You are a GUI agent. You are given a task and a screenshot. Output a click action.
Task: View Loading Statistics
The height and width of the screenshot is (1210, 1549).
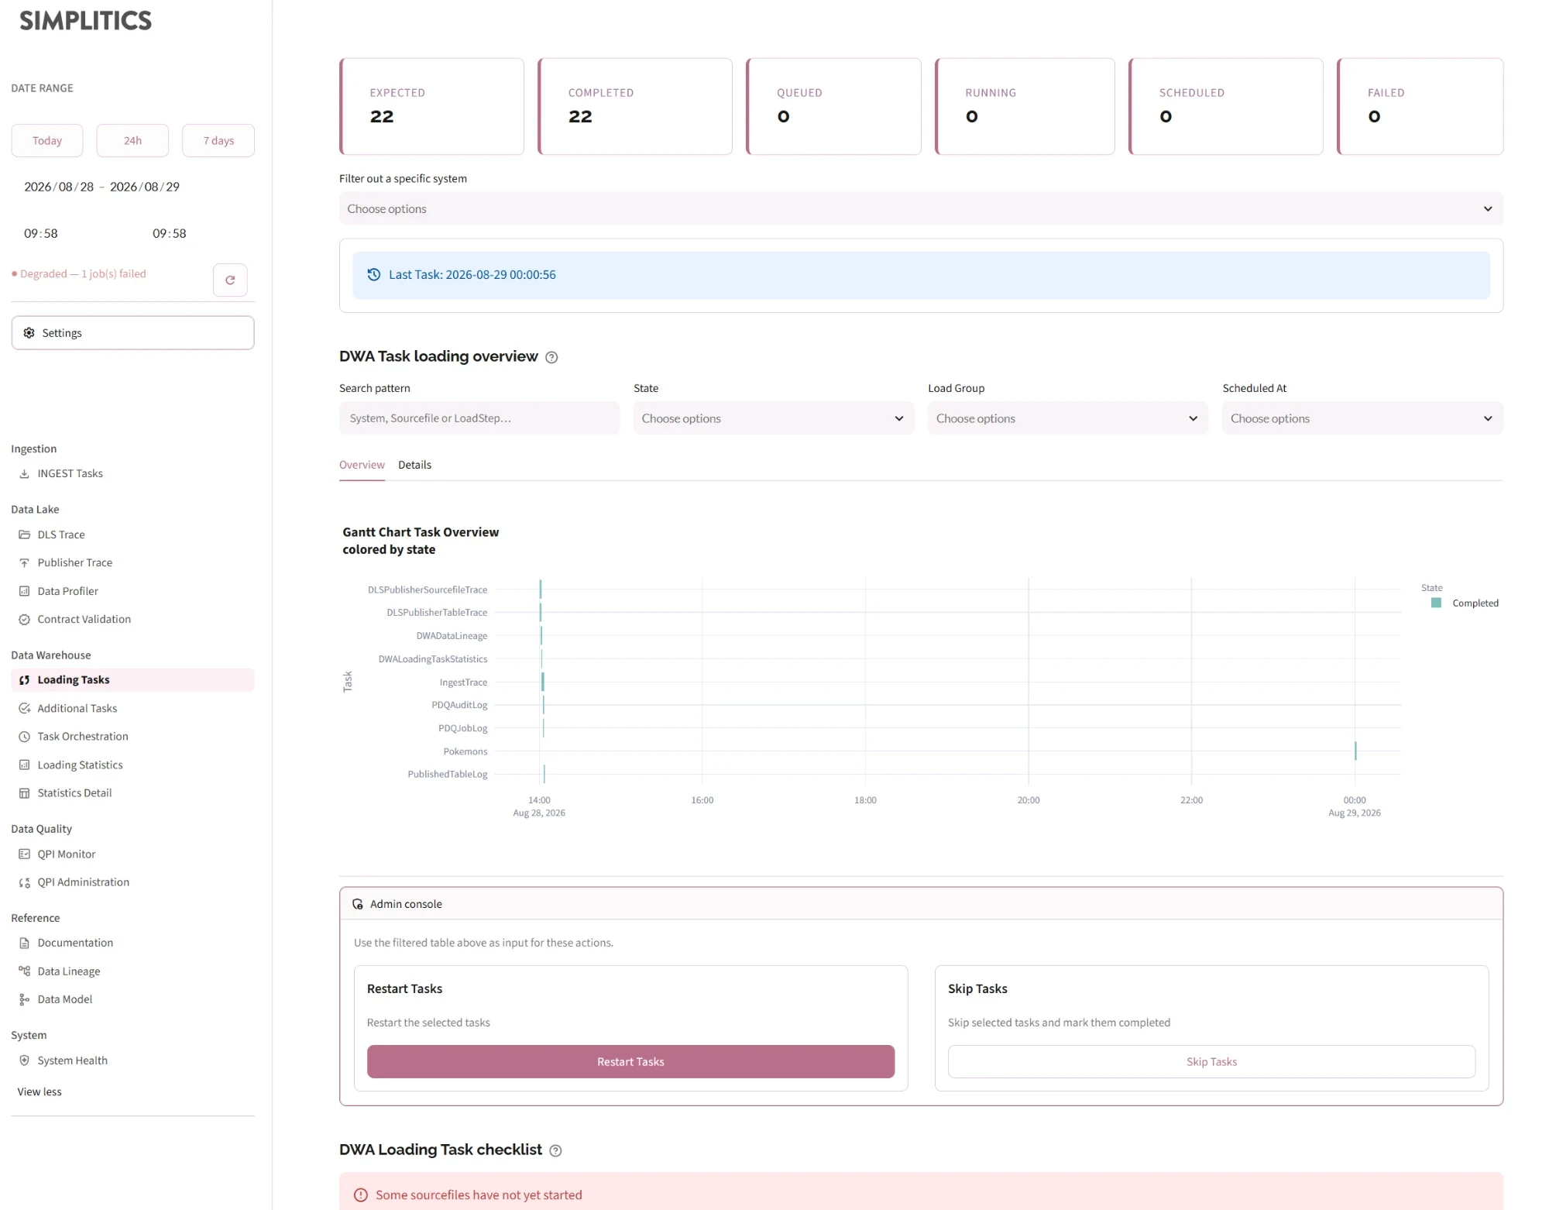pyautogui.click(x=80, y=765)
